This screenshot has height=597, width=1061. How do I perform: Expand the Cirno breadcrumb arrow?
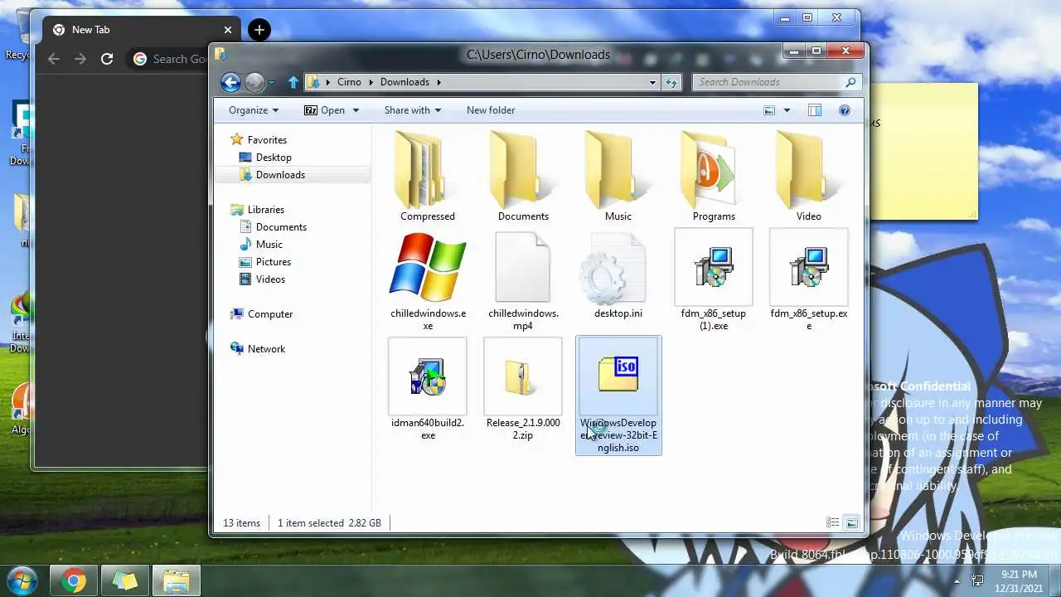(x=372, y=82)
